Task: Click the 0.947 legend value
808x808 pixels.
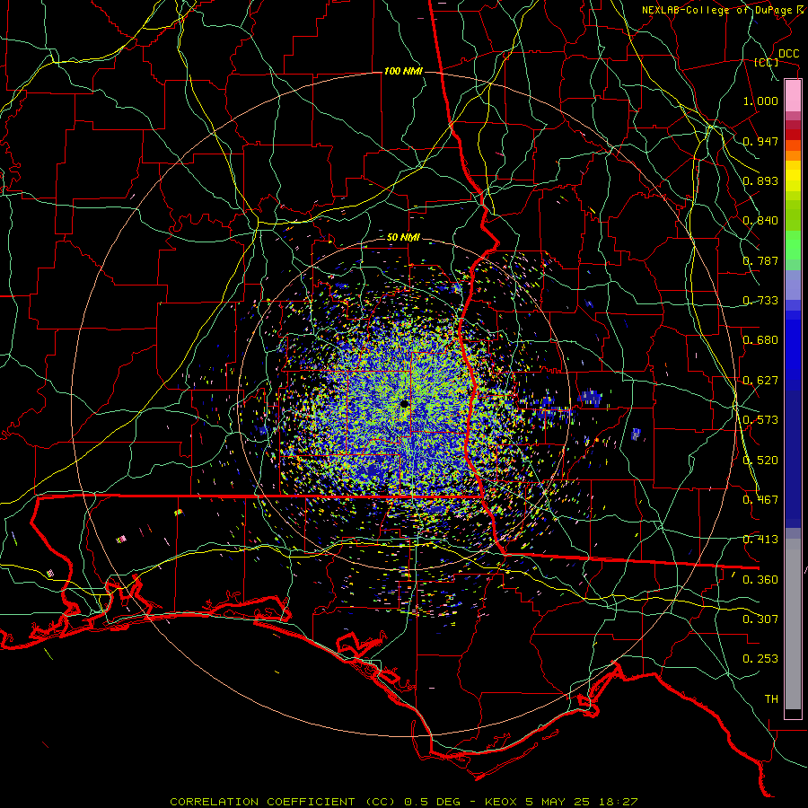Action: [x=760, y=141]
